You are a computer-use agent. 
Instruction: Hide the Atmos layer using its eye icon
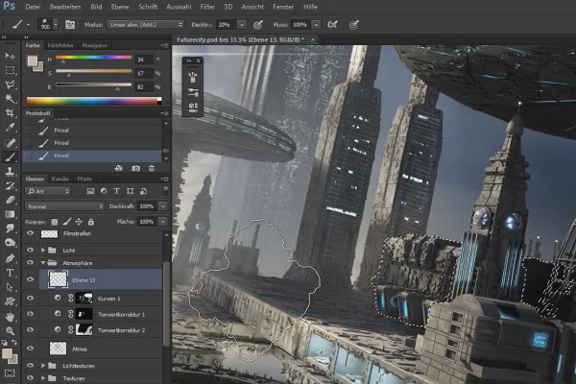30,348
